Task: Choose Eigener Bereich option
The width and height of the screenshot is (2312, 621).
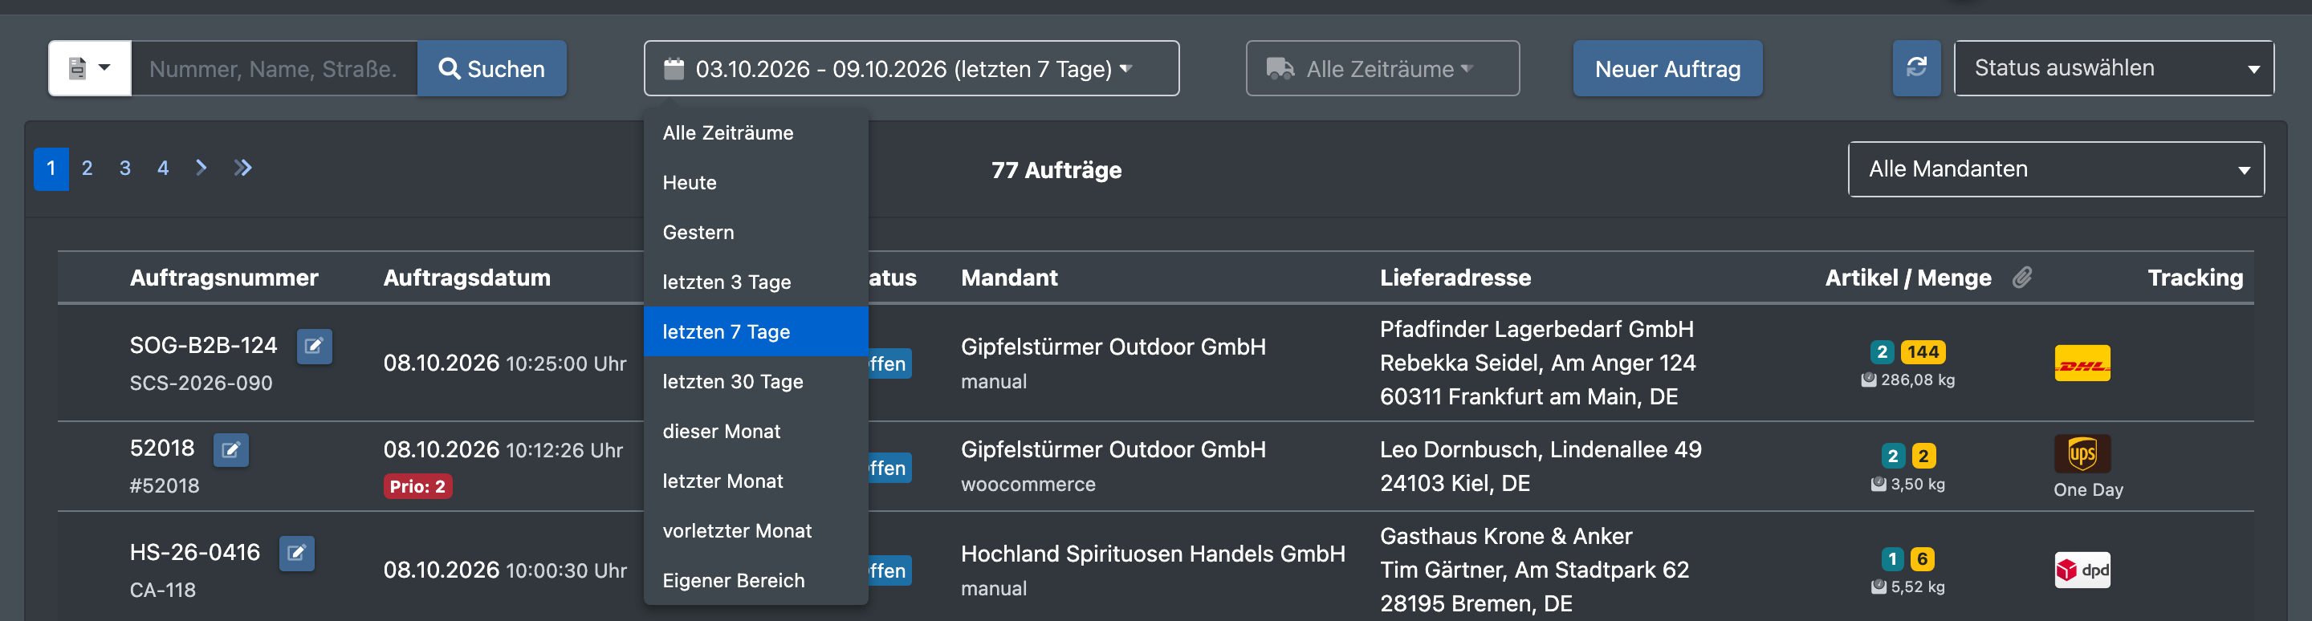Action: coord(755,581)
